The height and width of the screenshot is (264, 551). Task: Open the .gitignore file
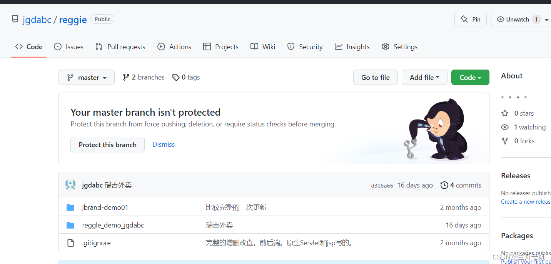click(96, 243)
